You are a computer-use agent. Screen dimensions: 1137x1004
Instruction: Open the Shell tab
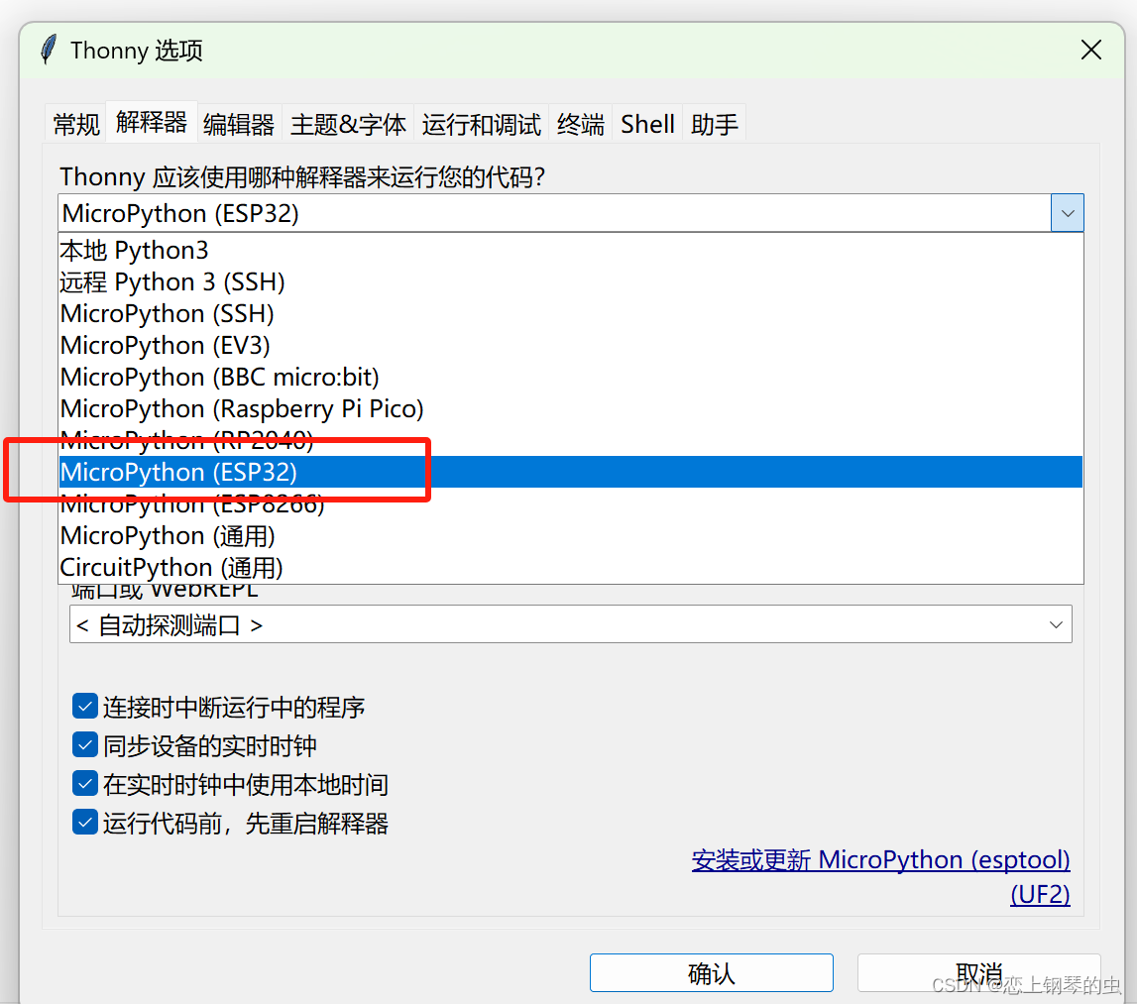pos(647,124)
